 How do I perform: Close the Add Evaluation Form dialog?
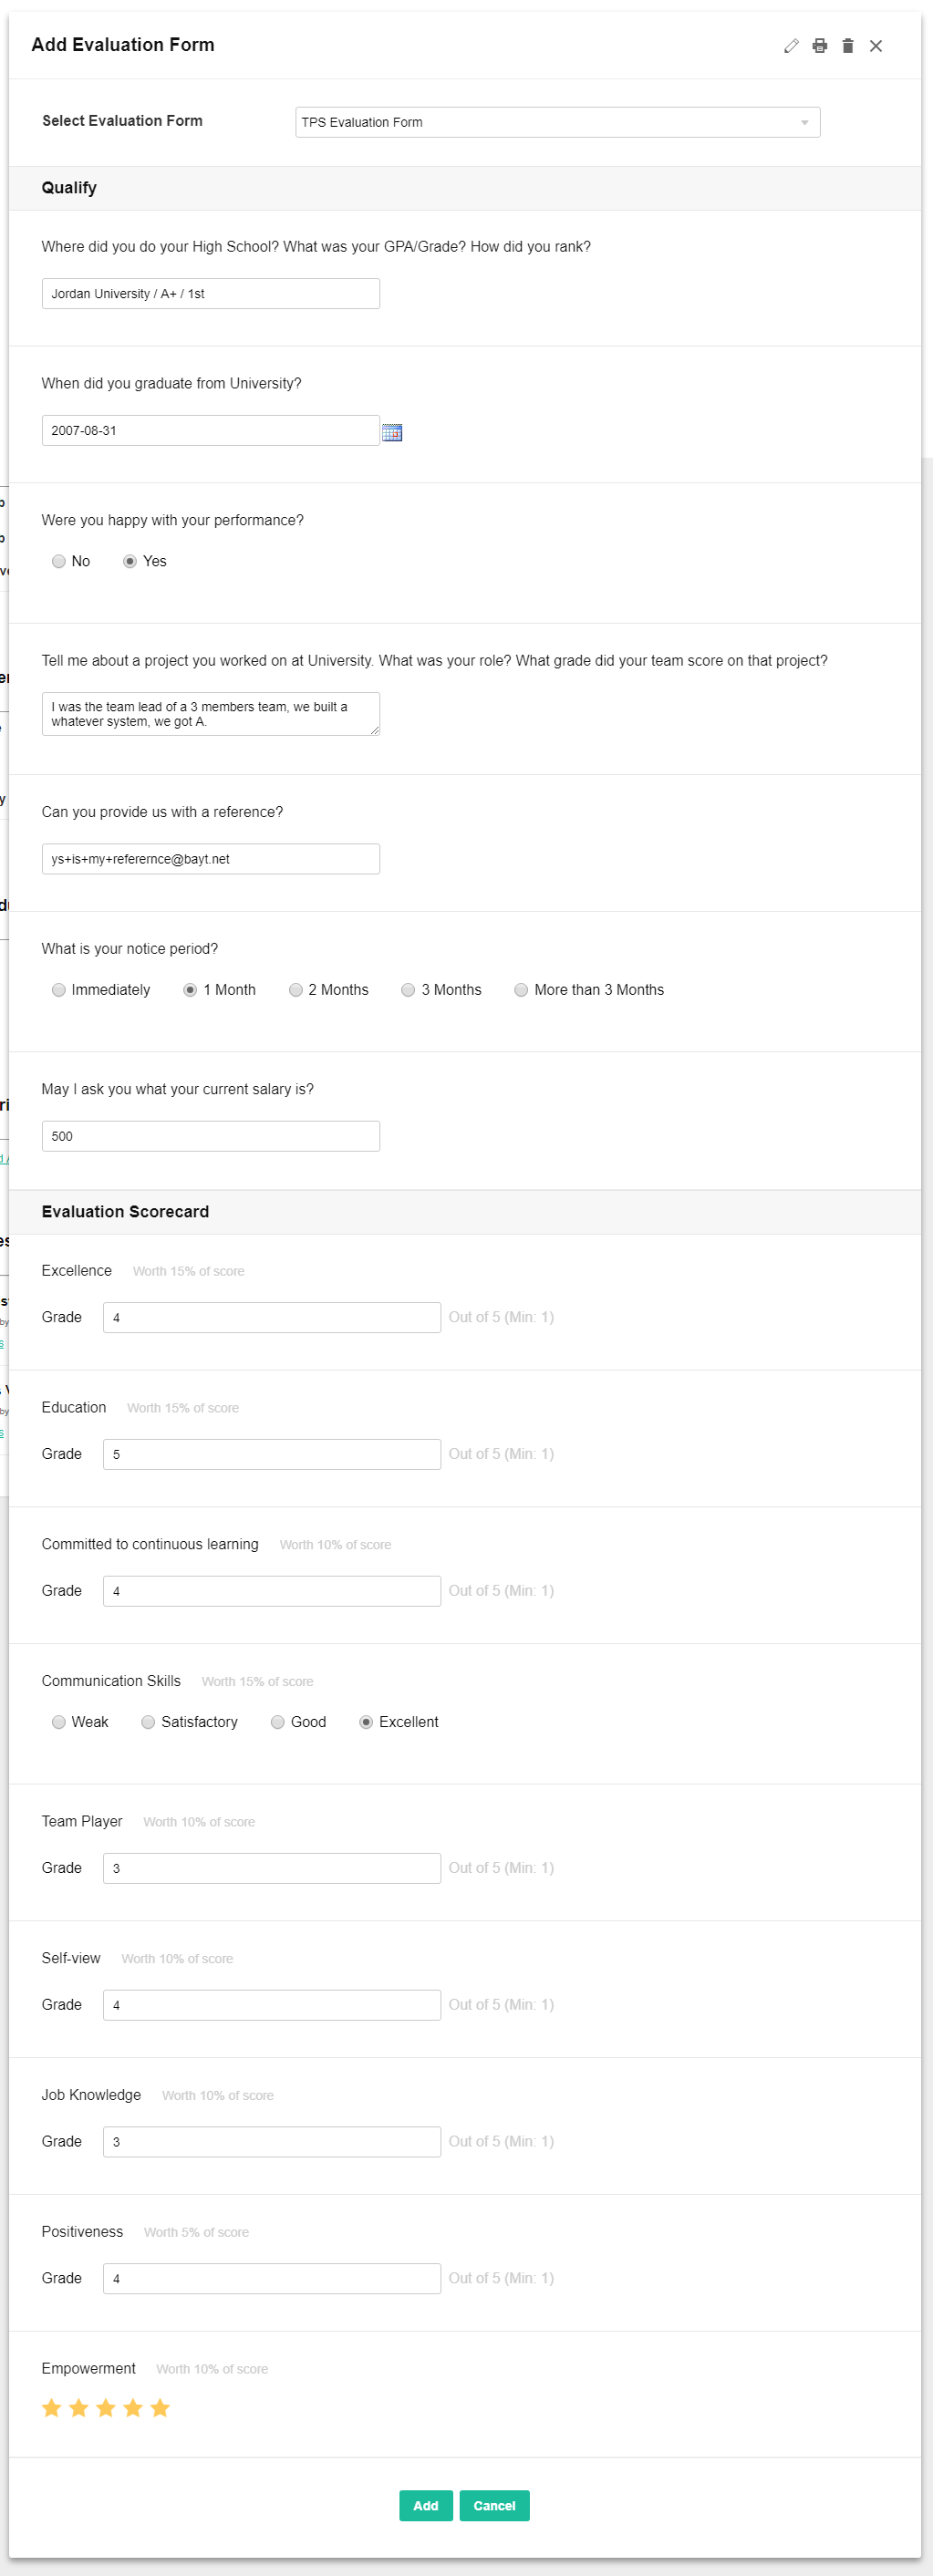tap(876, 46)
